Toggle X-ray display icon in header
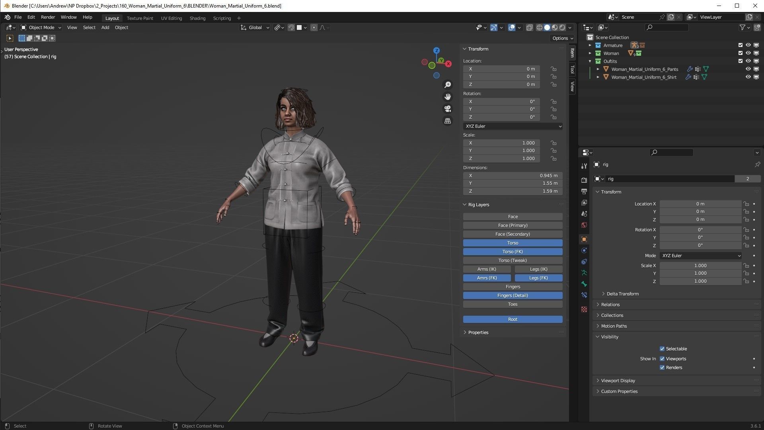Image resolution: width=764 pixels, height=430 pixels. (529, 27)
